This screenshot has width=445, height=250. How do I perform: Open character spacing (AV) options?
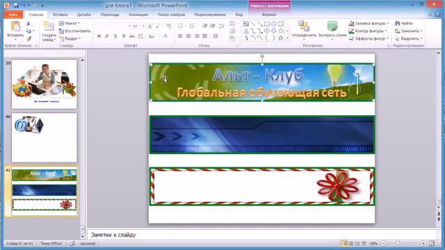[x=140, y=36]
